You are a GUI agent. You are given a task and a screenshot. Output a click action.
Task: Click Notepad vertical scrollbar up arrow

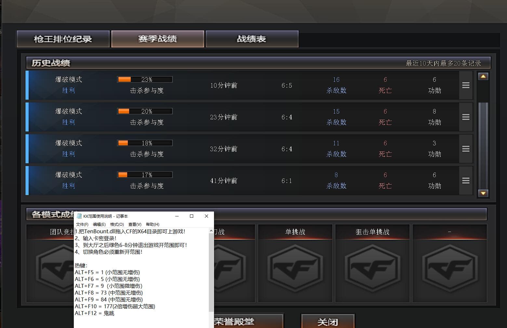[x=211, y=231]
